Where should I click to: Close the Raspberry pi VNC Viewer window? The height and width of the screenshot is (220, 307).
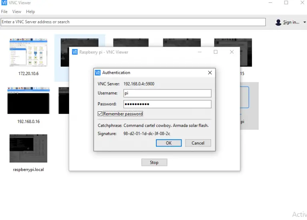coord(232,52)
